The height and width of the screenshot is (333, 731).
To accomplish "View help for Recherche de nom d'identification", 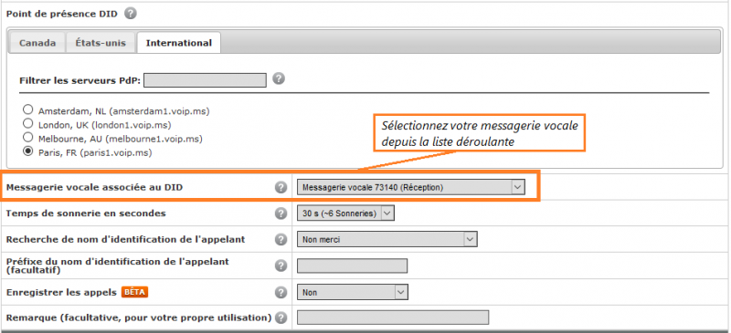I will [281, 239].
